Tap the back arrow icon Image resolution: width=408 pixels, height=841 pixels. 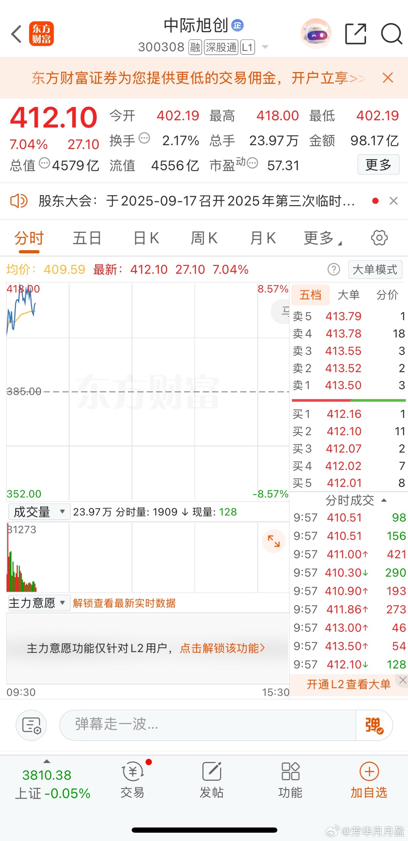pos(16,34)
